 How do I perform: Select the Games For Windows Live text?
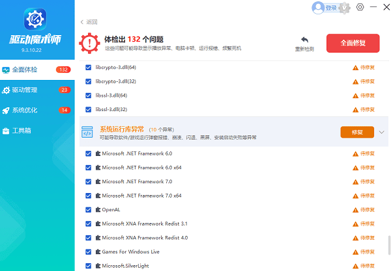click(131, 252)
